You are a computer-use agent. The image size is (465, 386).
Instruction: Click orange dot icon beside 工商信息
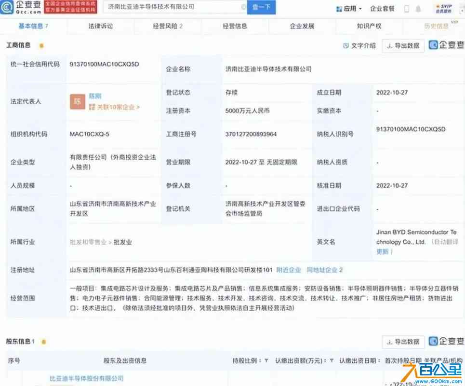click(x=41, y=46)
